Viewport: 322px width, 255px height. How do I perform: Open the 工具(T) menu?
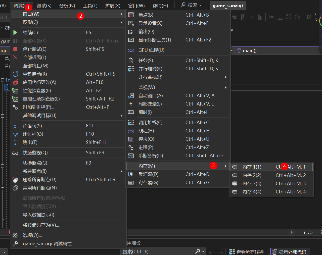click(x=90, y=6)
